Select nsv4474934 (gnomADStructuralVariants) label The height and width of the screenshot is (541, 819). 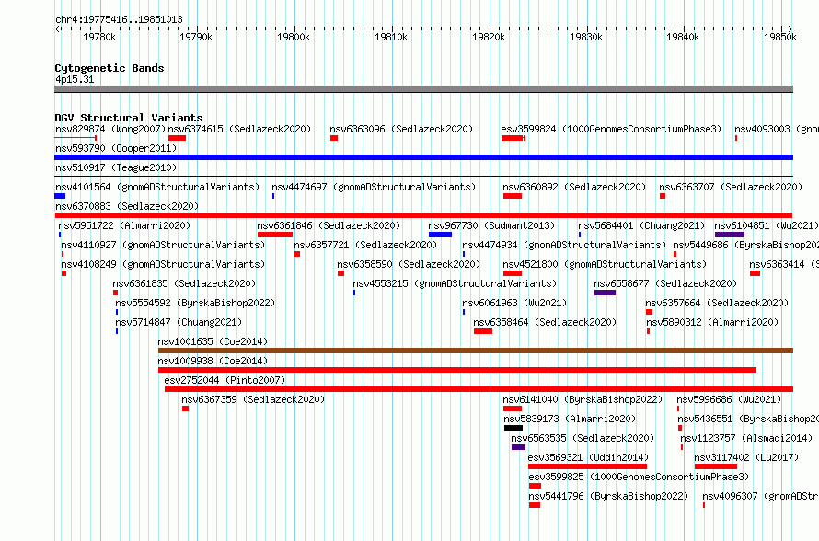564,245
